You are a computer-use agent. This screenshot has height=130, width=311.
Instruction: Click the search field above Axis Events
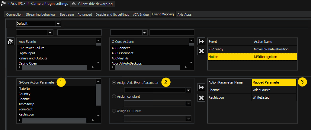(x=79, y=33)
